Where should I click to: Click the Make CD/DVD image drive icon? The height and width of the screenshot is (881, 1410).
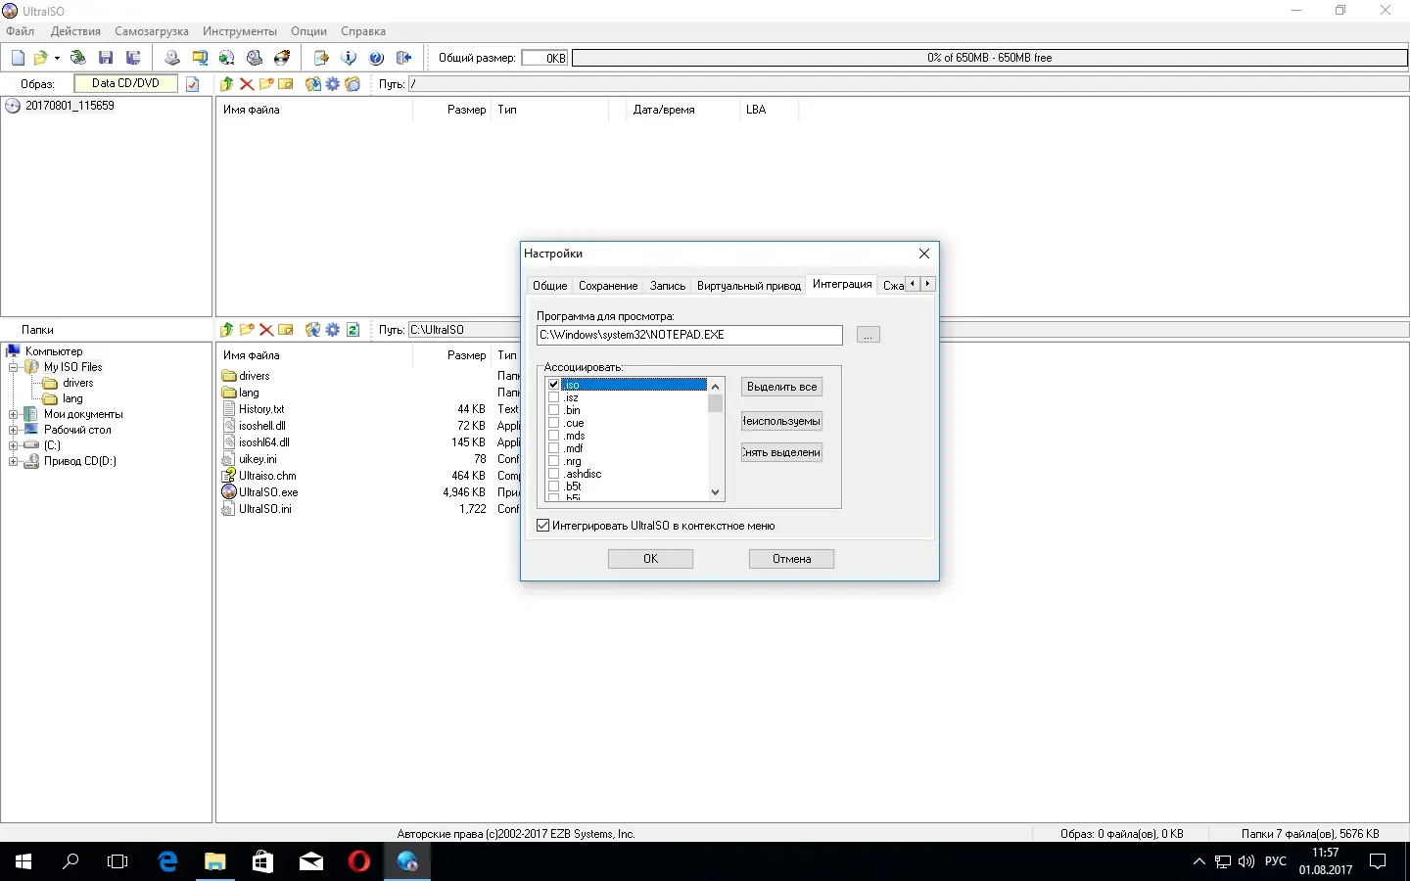point(255,58)
